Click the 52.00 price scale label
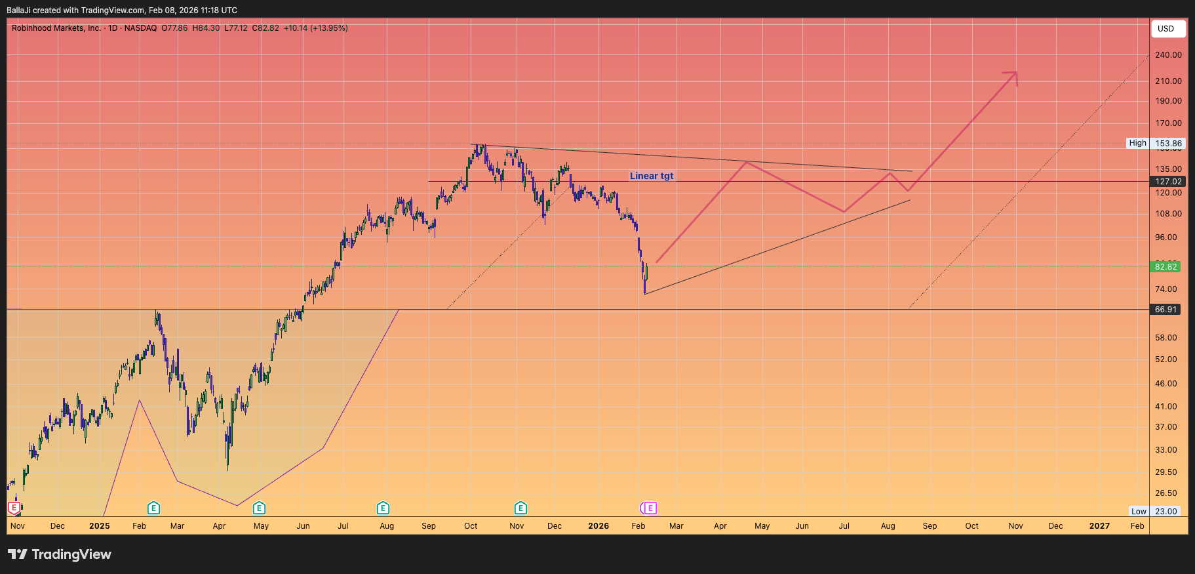The width and height of the screenshot is (1195, 574). tap(1166, 359)
